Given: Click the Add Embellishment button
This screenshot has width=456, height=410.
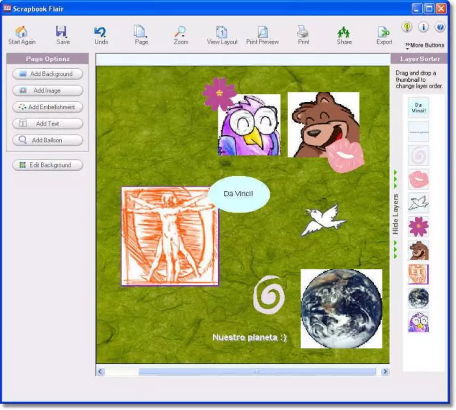Looking at the screenshot, I should (x=48, y=107).
